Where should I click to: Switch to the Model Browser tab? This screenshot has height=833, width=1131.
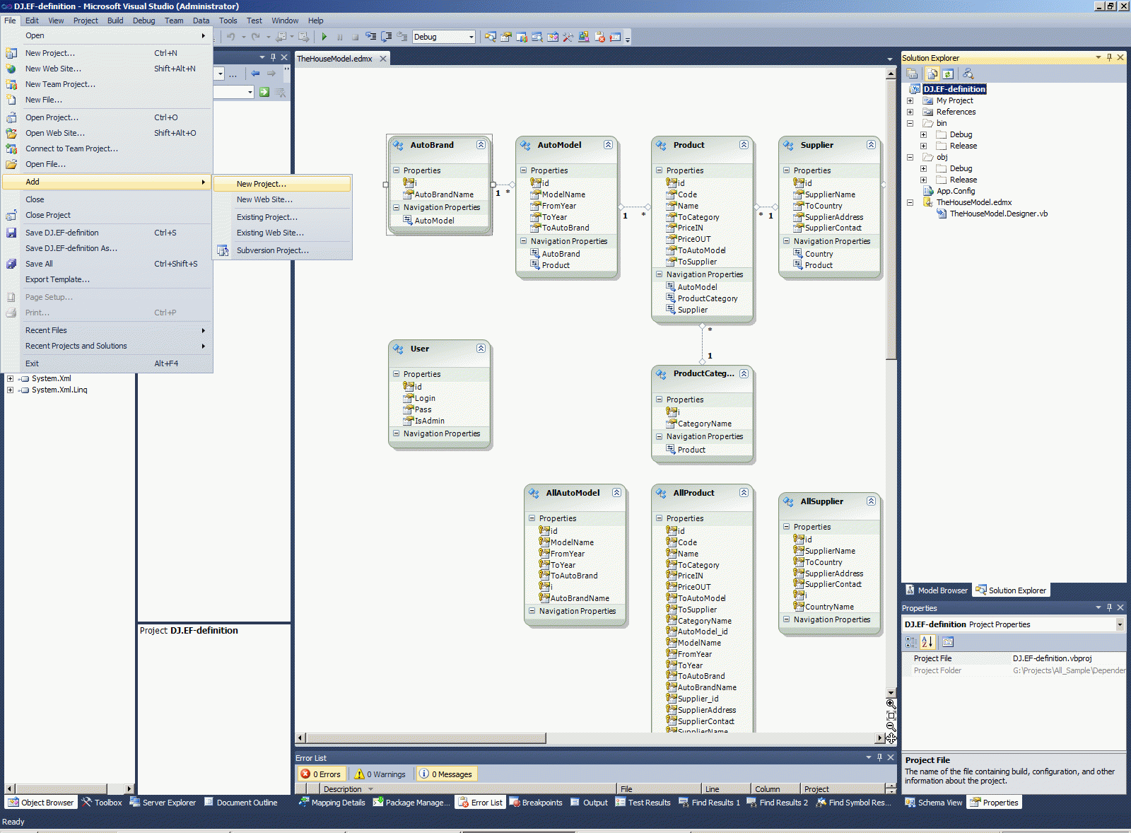(937, 590)
